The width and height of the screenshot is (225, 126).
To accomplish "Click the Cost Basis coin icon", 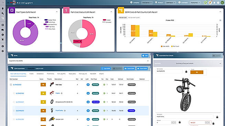I will click(x=179, y=2).
